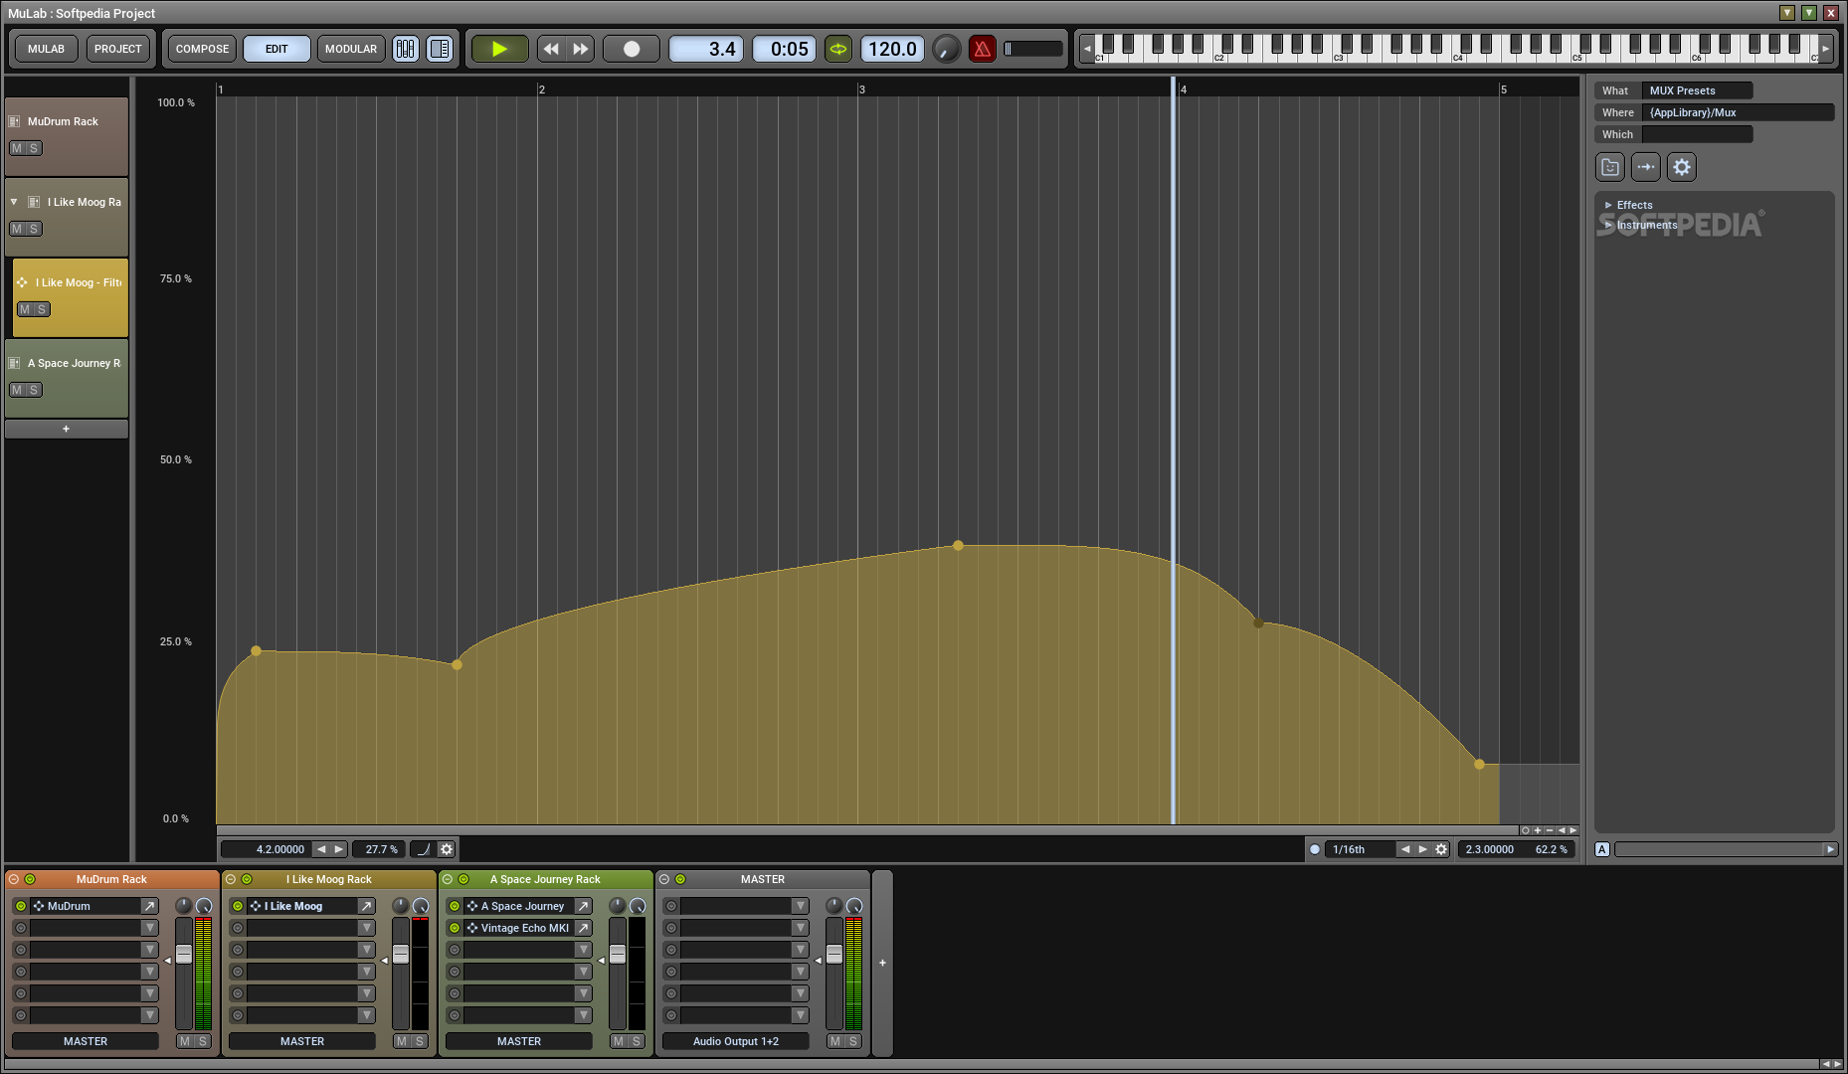
Task: Click MuDrum Rack MASTER output button
Action: [86, 1041]
